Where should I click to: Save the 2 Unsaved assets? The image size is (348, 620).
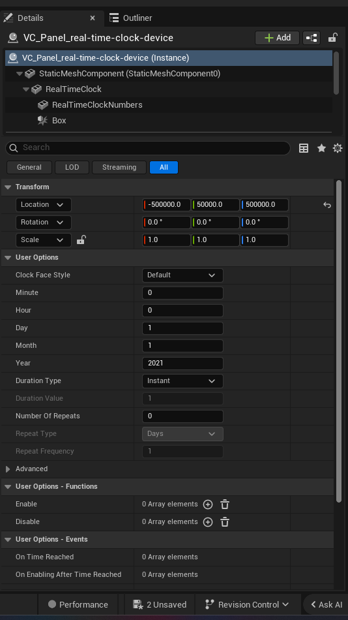(x=160, y=604)
